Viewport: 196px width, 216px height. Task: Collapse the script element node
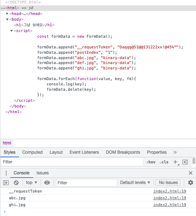[12, 31]
